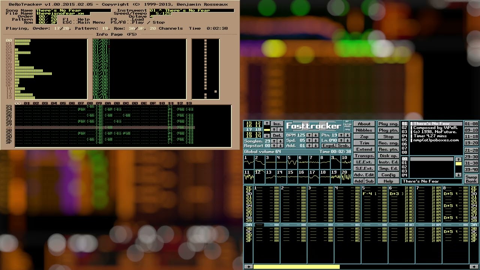Viewport: 480px width, 270px height.
Task: Toggle mute on scope channel 19
Action: 336,177
